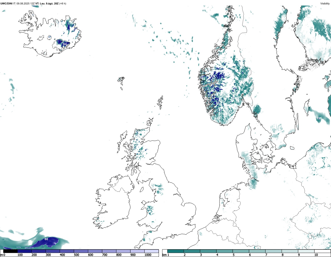The image size is (331, 257).
Task: Click the 400–500 m legend swatch
Action: click(67, 251)
